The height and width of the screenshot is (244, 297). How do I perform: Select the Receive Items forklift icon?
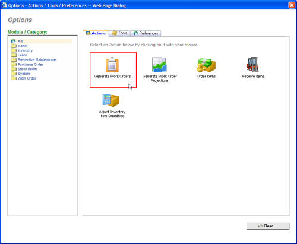point(252,65)
